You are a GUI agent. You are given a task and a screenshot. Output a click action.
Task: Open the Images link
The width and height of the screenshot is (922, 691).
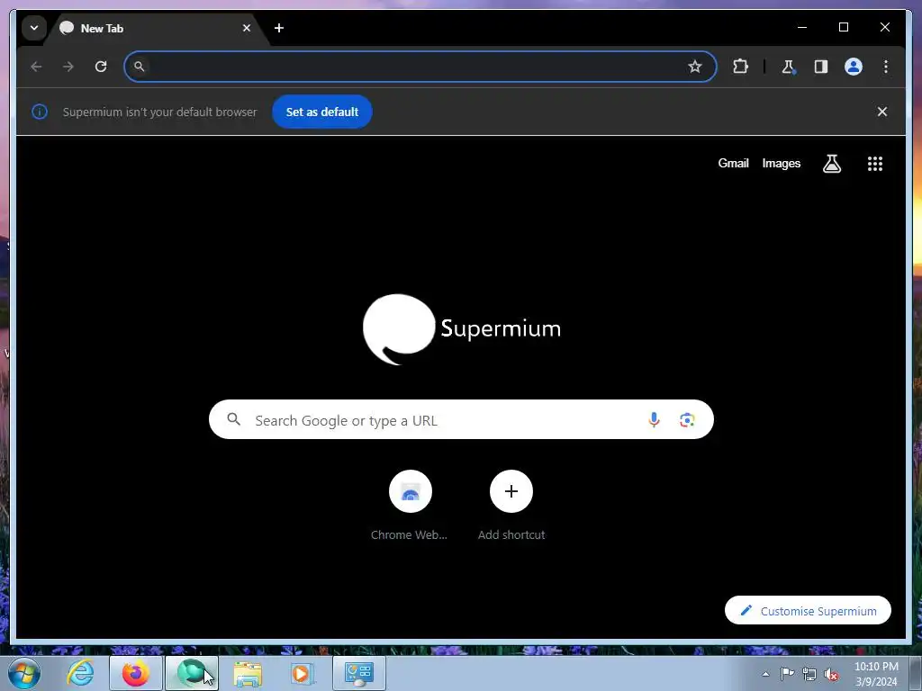(781, 164)
